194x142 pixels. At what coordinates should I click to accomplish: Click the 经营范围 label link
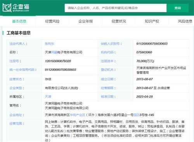coord(16,123)
